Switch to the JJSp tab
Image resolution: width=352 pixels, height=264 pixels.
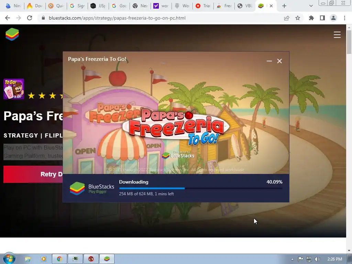point(98,6)
